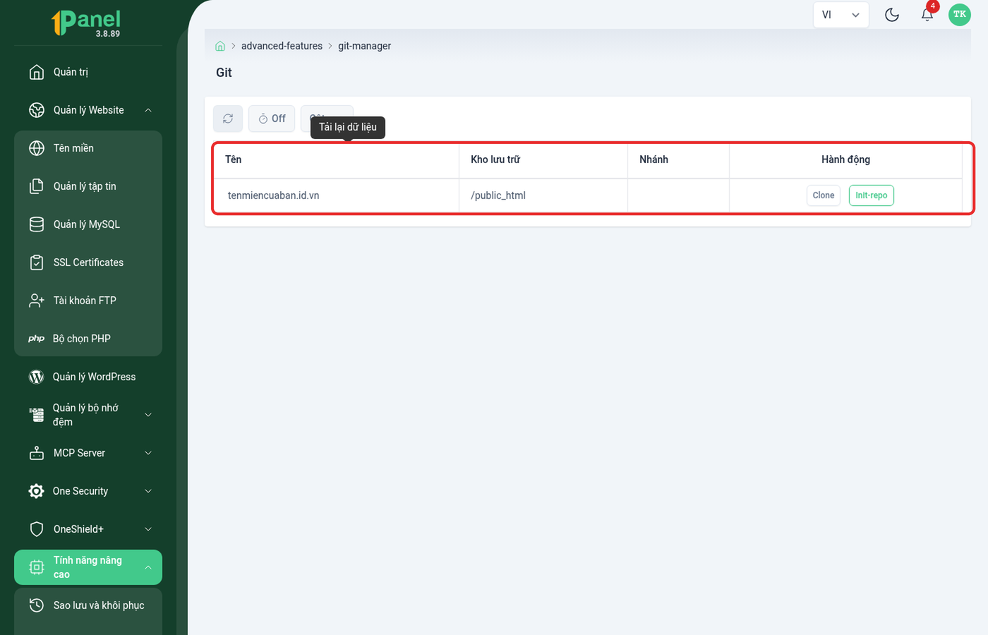The width and height of the screenshot is (988, 635).
Task: Click Clone for tenmiencuaban.id.vn
Action: 823,195
